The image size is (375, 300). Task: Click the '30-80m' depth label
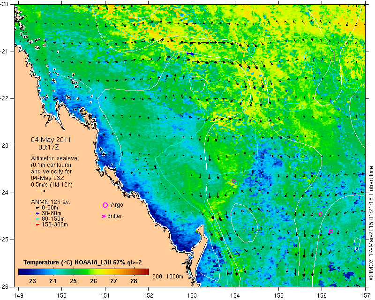click(52, 213)
